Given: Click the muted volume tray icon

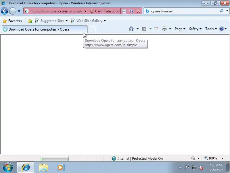Looking at the screenshot, I should (201, 168).
